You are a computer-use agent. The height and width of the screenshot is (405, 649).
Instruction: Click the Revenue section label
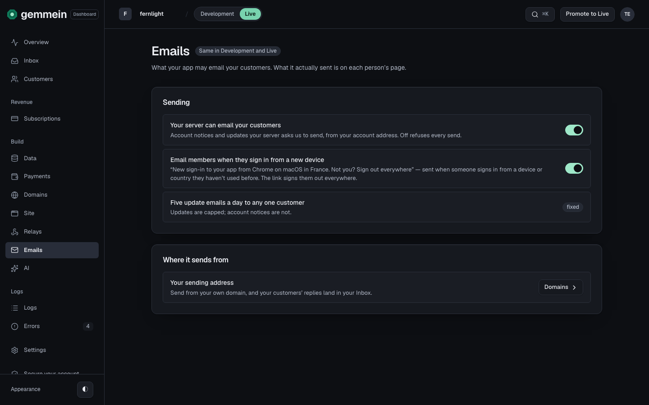point(22,102)
